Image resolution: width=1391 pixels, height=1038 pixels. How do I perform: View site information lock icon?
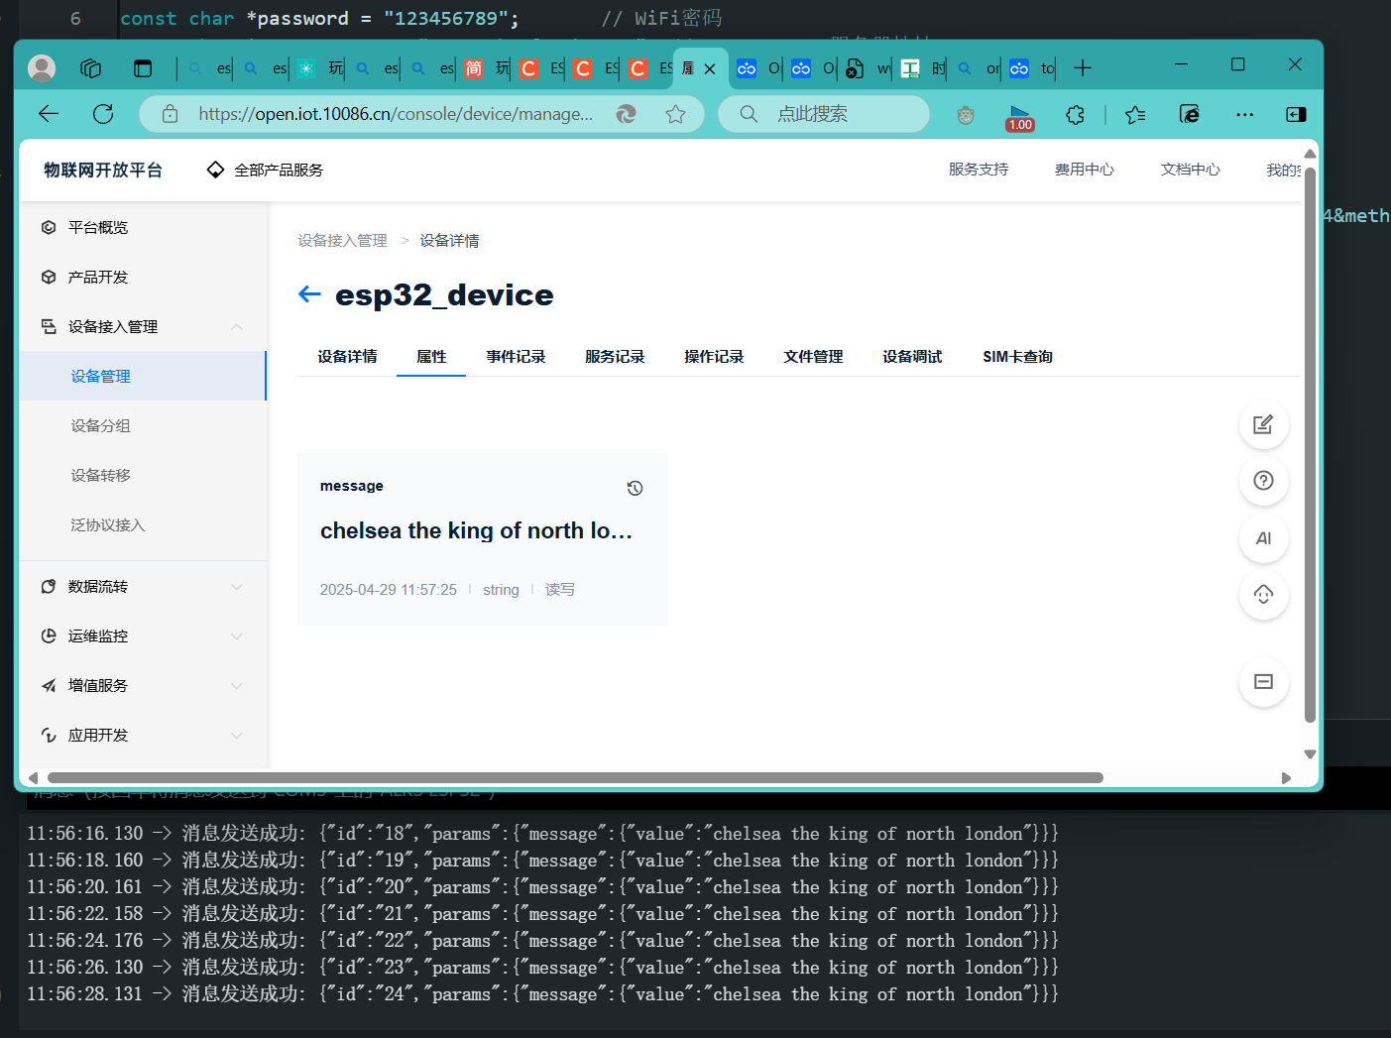click(171, 114)
